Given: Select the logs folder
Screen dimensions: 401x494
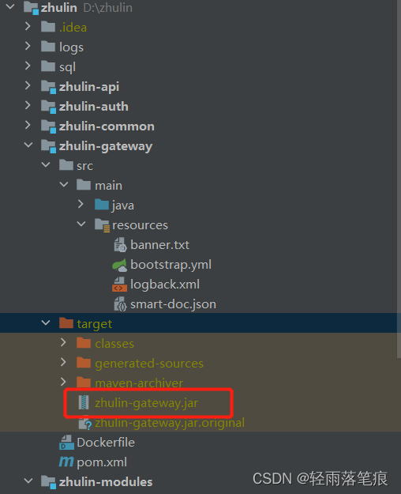Looking at the screenshot, I should (71, 47).
